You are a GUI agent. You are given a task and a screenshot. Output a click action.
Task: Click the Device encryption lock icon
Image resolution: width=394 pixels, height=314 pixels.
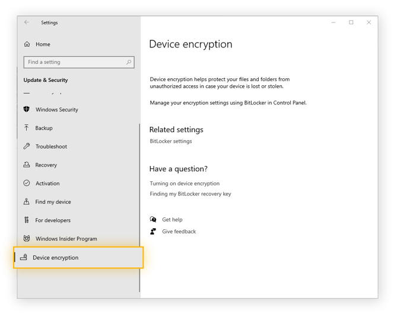(x=24, y=257)
